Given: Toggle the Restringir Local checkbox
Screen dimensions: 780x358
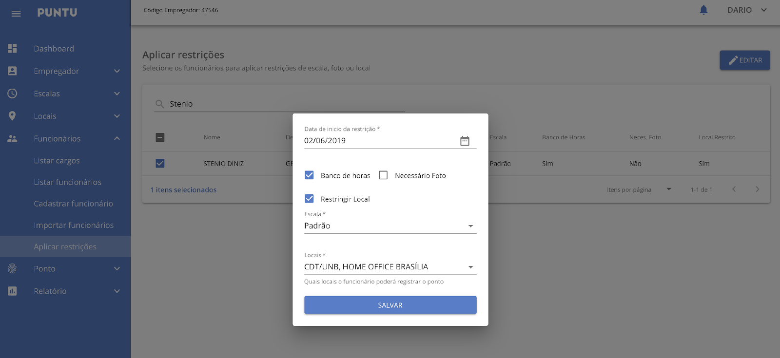Looking at the screenshot, I should (309, 199).
